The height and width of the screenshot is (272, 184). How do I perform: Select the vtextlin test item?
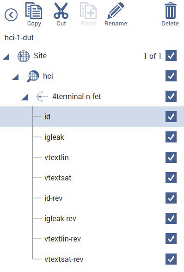click(56, 157)
